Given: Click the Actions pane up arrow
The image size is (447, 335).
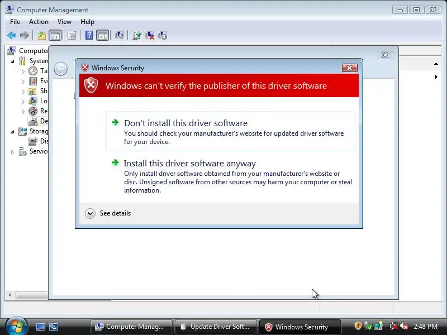Looking at the screenshot, I should click(436, 64).
